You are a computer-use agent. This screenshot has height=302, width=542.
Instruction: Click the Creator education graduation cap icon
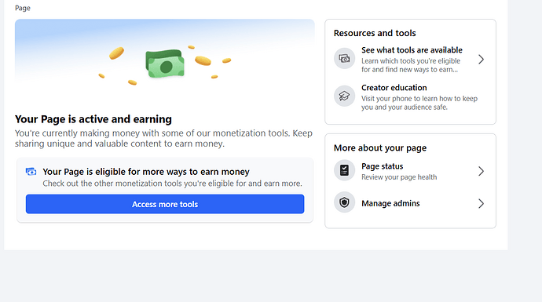[344, 96]
